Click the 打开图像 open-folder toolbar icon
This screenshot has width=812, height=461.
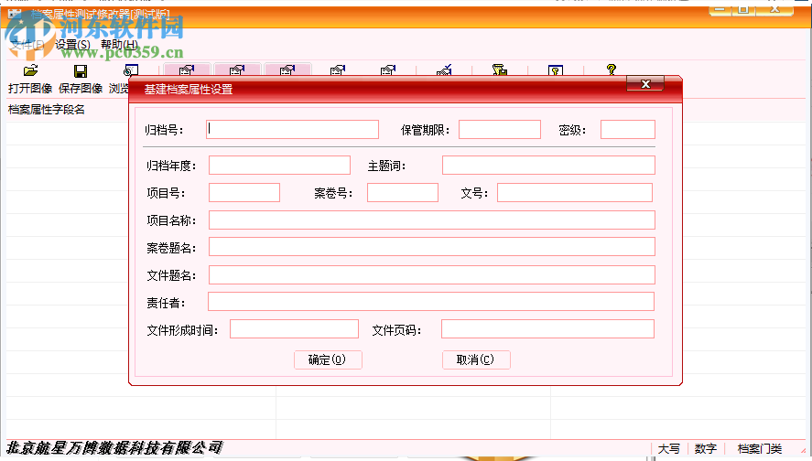coord(30,70)
